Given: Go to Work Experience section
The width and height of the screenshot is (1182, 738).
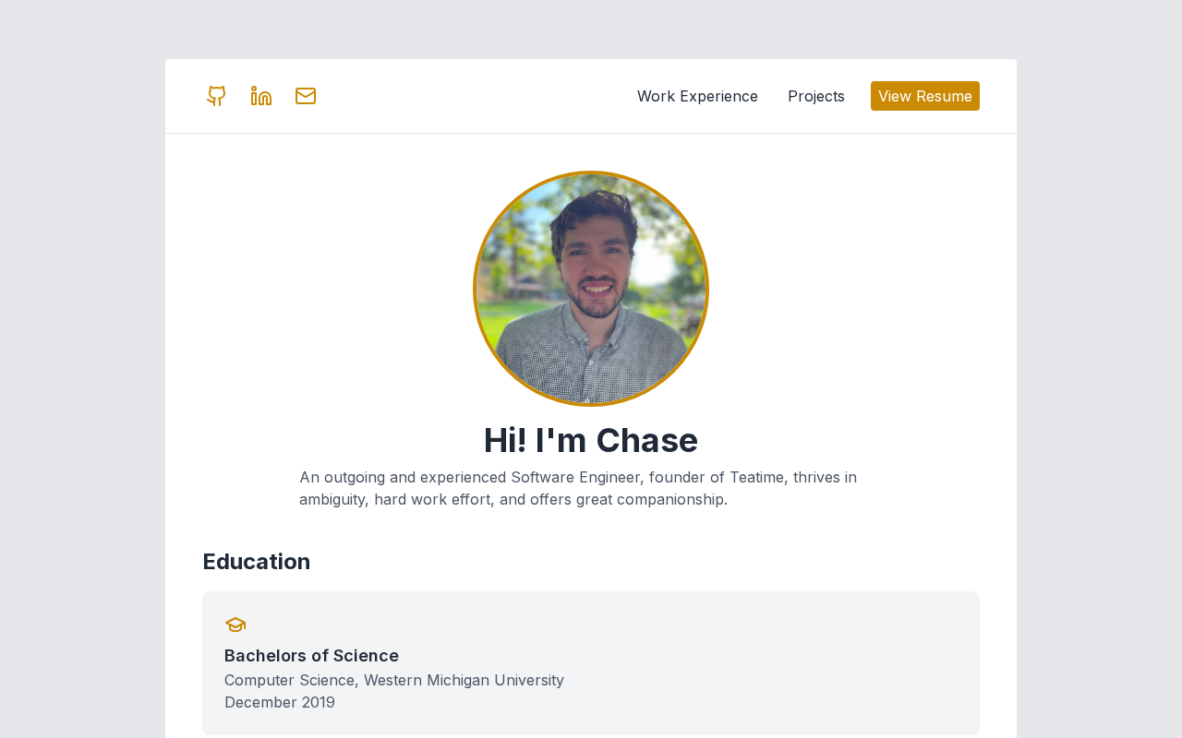Looking at the screenshot, I should click(x=697, y=96).
